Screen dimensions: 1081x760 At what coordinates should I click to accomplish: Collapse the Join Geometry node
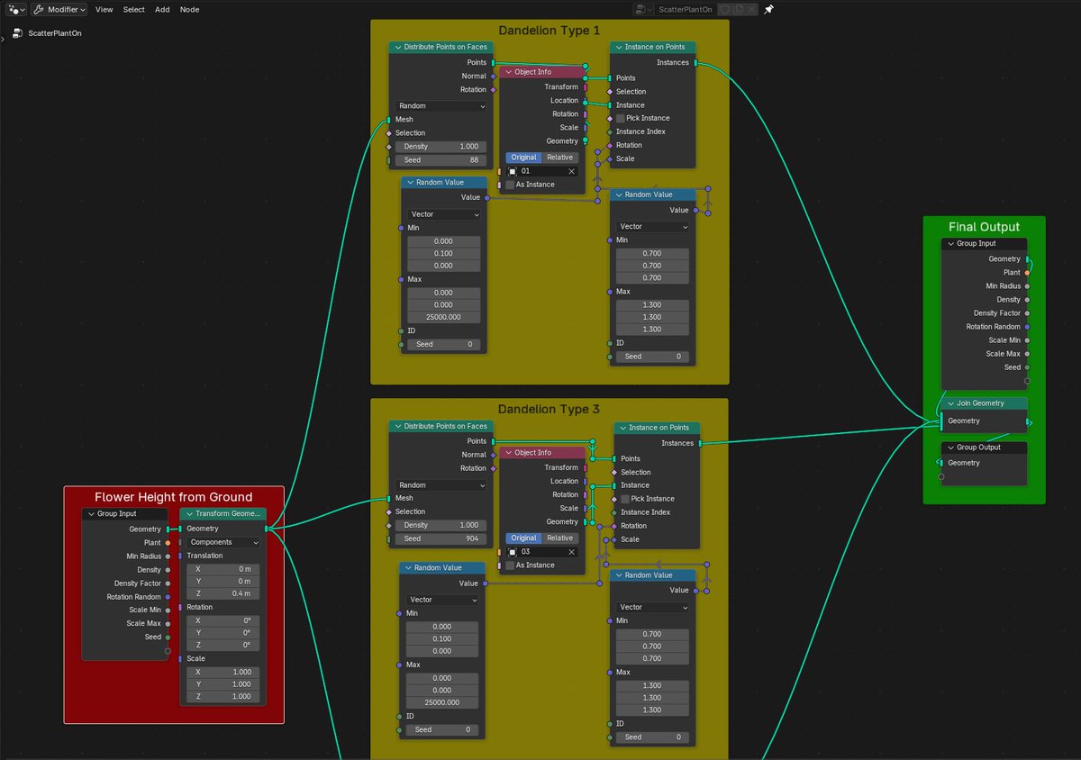pyautogui.click(x=951, y=403)
